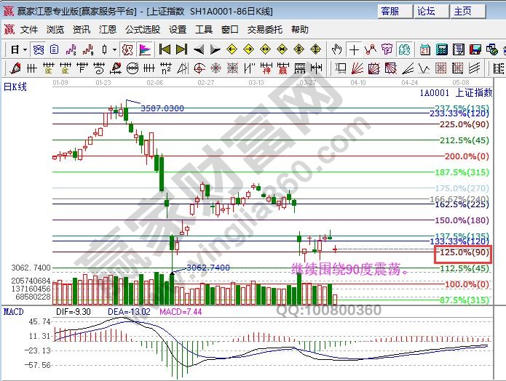Screen dimensions: 506x381
Task: Click the 主页 button
Action: click(462, 11)
